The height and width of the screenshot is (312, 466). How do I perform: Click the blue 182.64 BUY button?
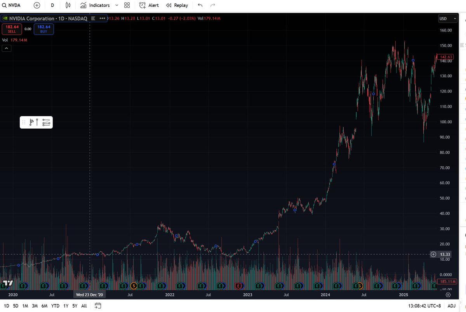click(43, 29)
